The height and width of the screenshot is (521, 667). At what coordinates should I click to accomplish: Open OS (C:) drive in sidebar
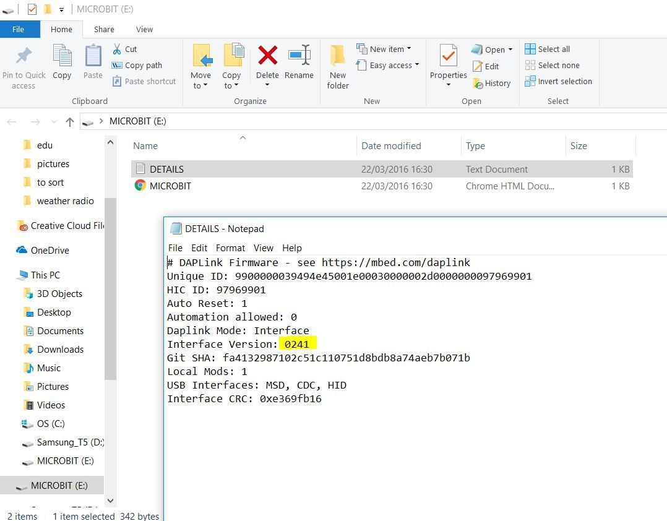click(x=43, y=424)
